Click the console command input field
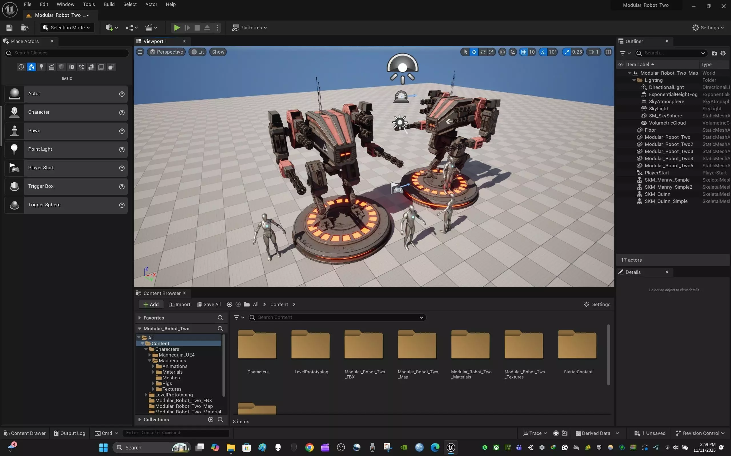The height and width of the screenshot is (456, 731). pos(176,433)
